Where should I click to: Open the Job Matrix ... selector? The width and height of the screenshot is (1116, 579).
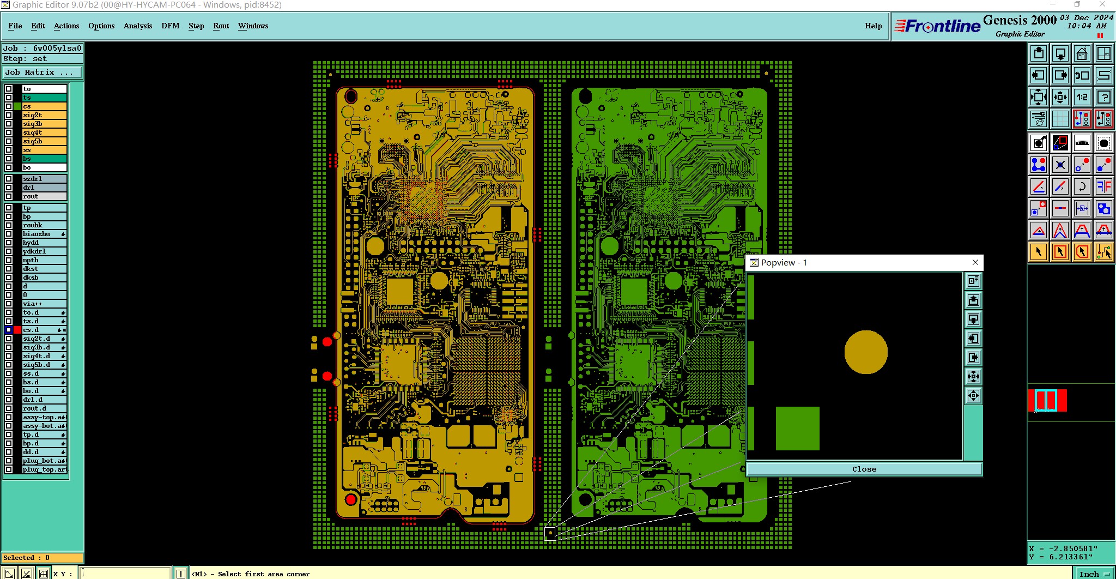click(43, 73)
